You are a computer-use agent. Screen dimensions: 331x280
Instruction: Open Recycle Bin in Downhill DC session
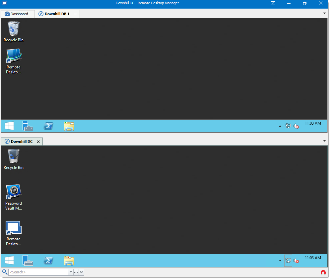click(14, 159)
